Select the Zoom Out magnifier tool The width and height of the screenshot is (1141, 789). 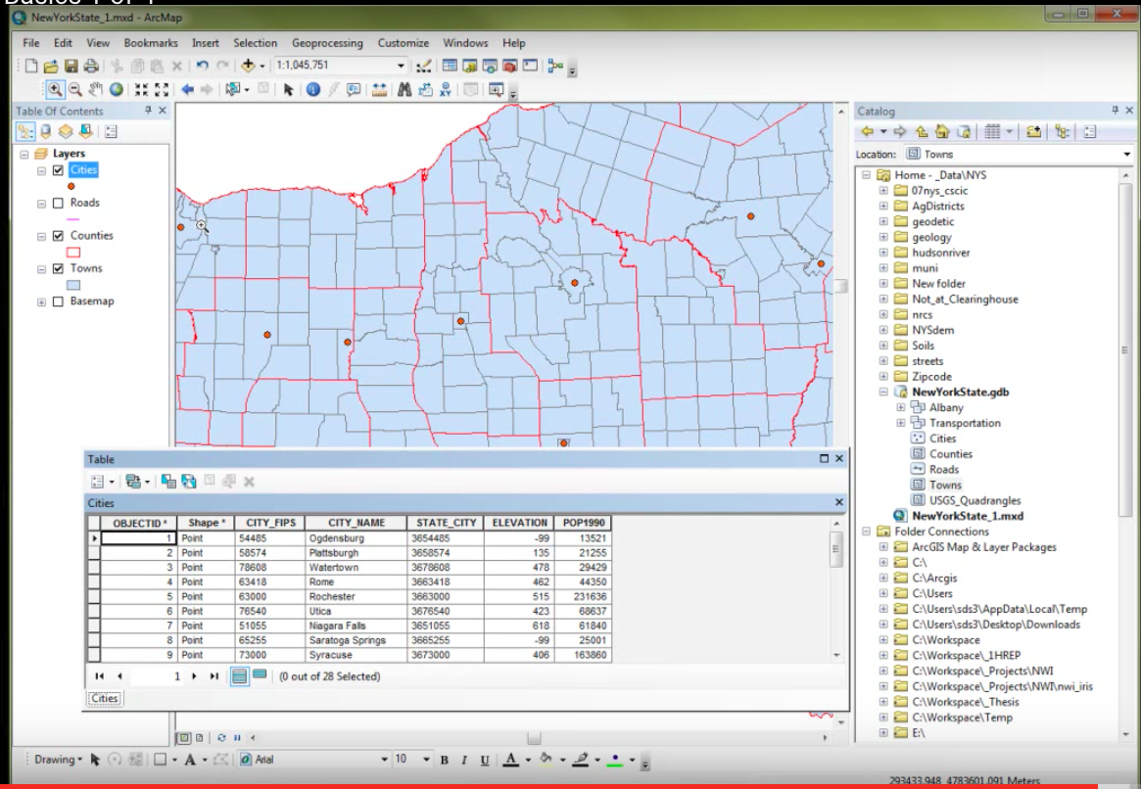pyautogui.click(x=75, y=89)
